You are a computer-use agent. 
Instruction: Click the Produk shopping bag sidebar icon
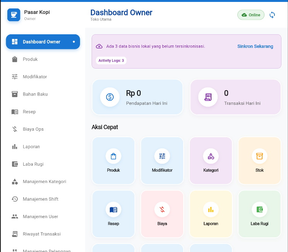(x=15, y=59)
